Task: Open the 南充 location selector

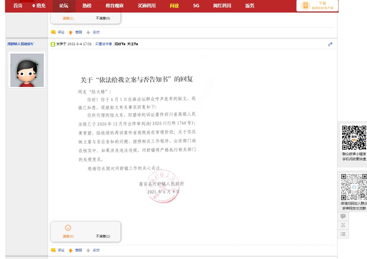Action: pos(39,6)
